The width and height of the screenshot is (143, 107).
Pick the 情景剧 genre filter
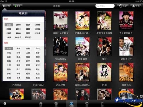28,69
